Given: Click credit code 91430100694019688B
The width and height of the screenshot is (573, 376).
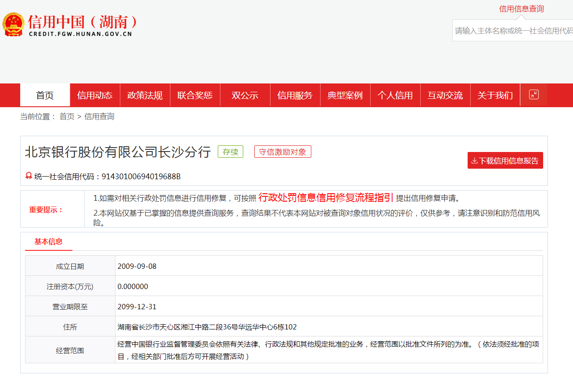Looking at the screenshot, I should 141,177.
